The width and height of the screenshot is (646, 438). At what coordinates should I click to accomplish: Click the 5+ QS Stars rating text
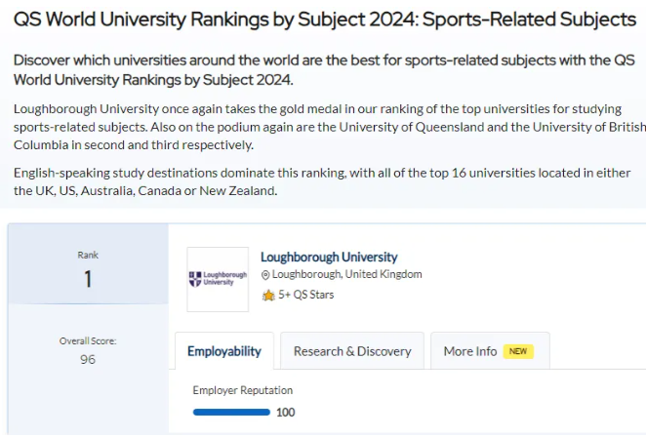[305, 295]
